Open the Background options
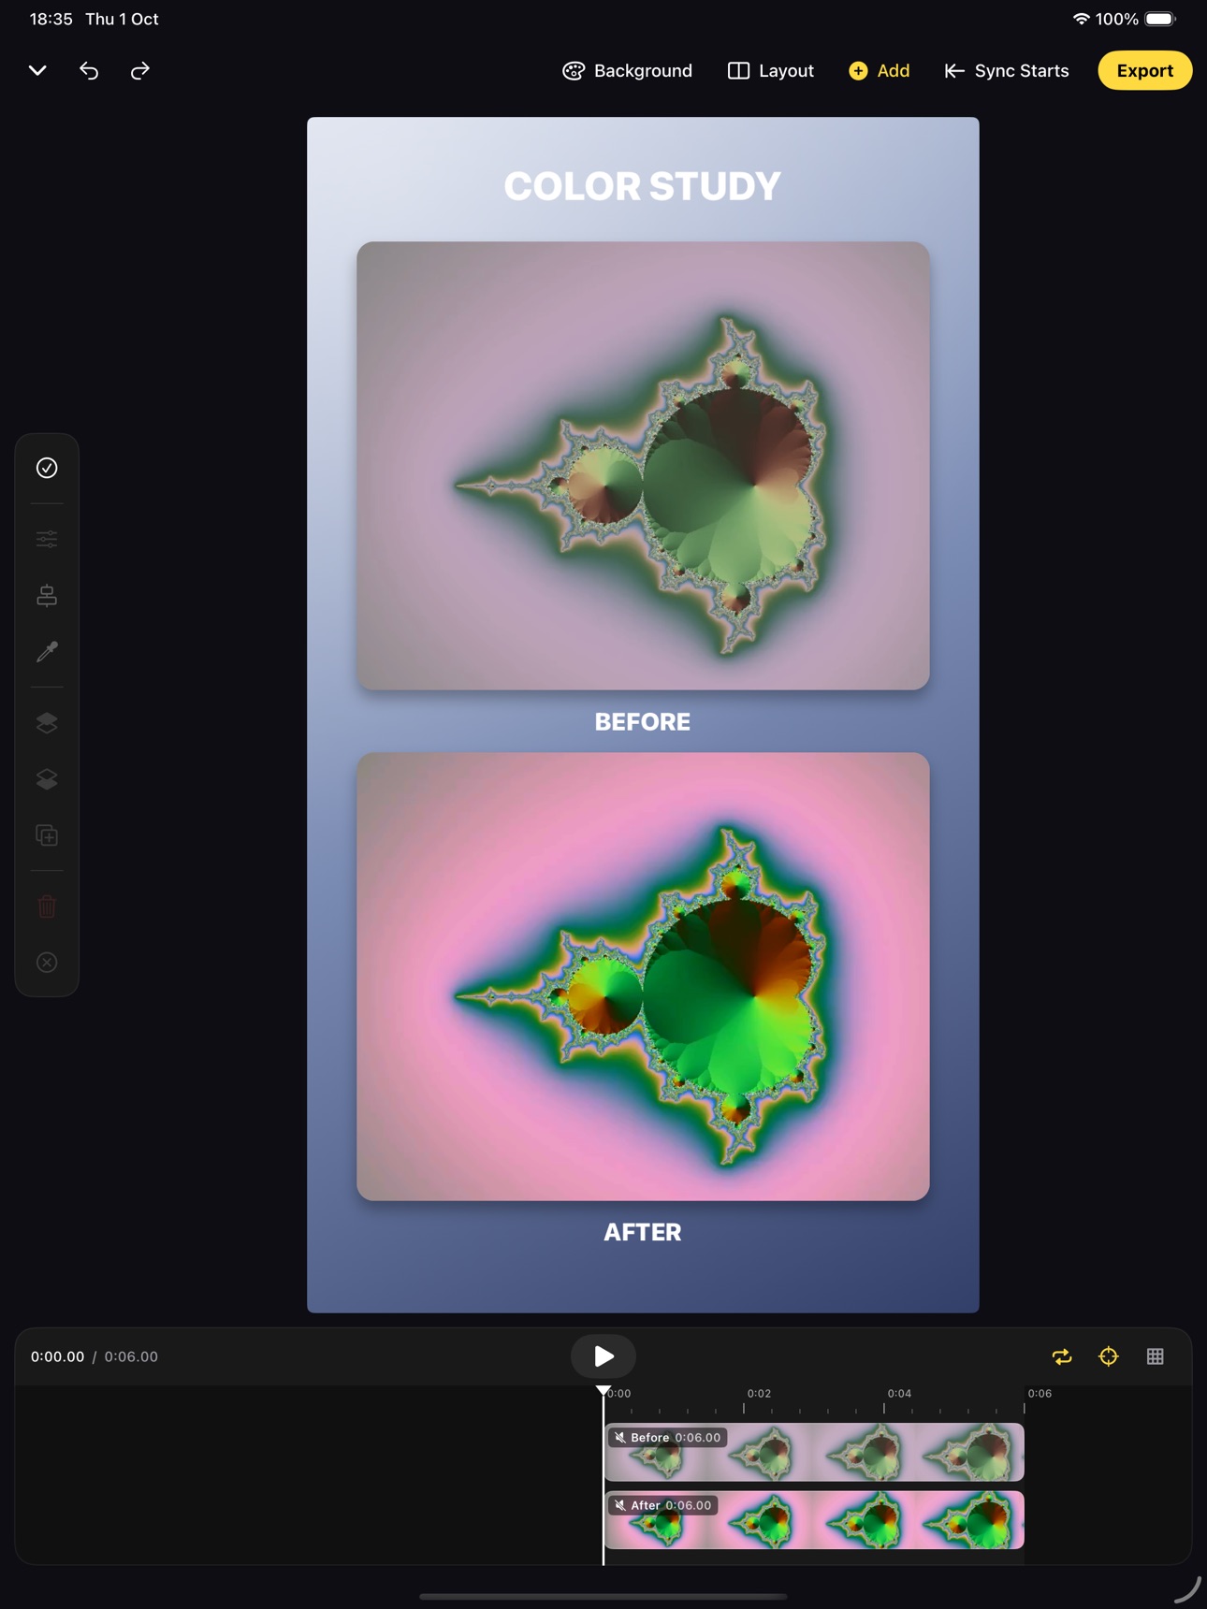The width and height of the screenshot is (1207, 1609). (x=627, y=70)
